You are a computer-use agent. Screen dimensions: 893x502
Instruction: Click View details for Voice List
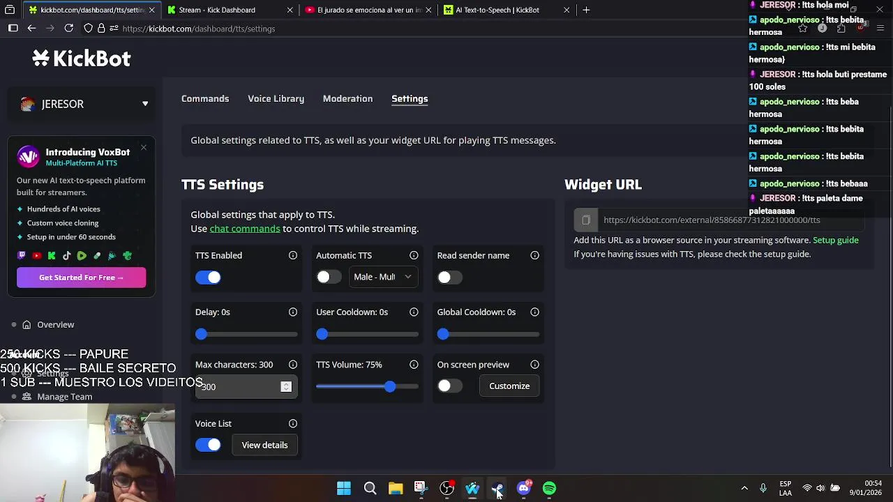tap(264, 445)
